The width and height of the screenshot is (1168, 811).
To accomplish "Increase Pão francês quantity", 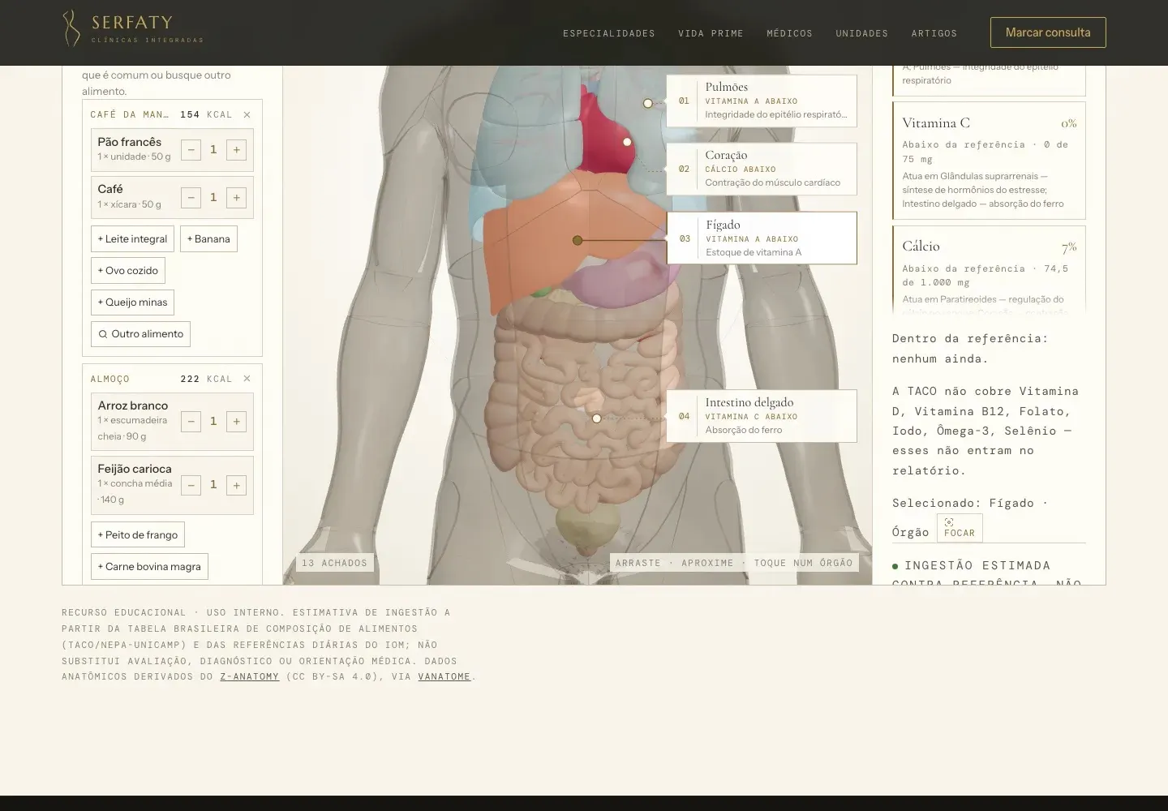I will click(236, 150).
